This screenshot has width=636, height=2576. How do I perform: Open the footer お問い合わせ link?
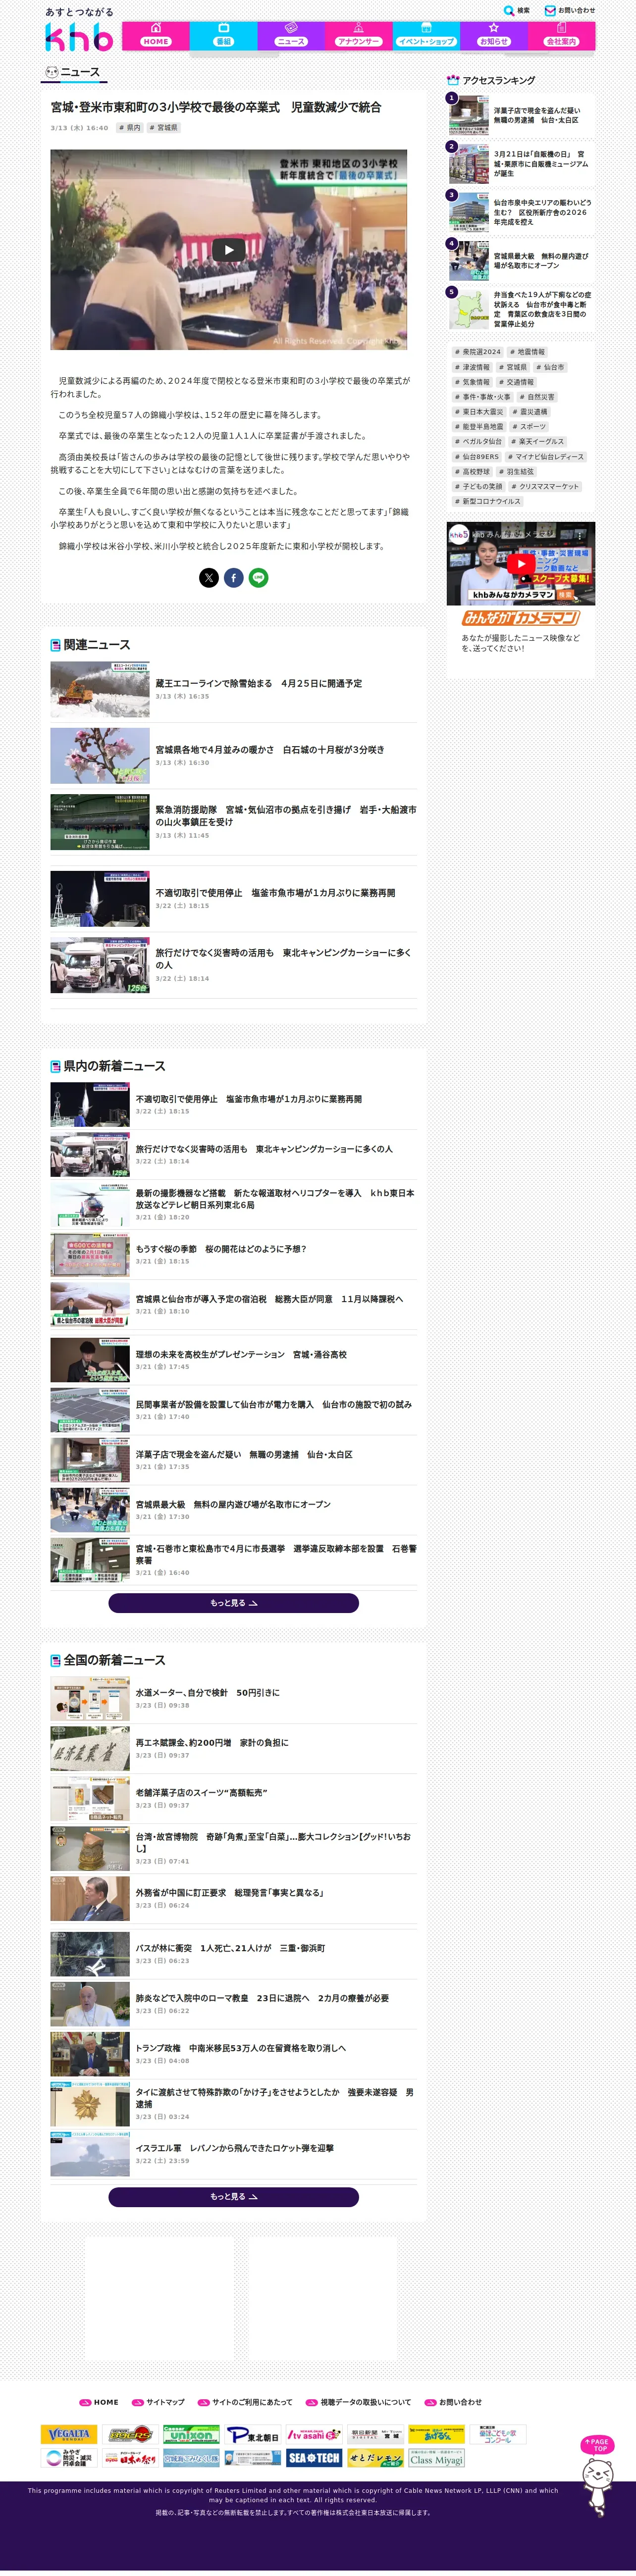[453, 2402]
